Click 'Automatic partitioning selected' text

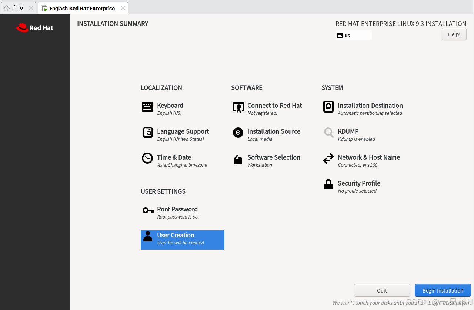coord(370,113)
